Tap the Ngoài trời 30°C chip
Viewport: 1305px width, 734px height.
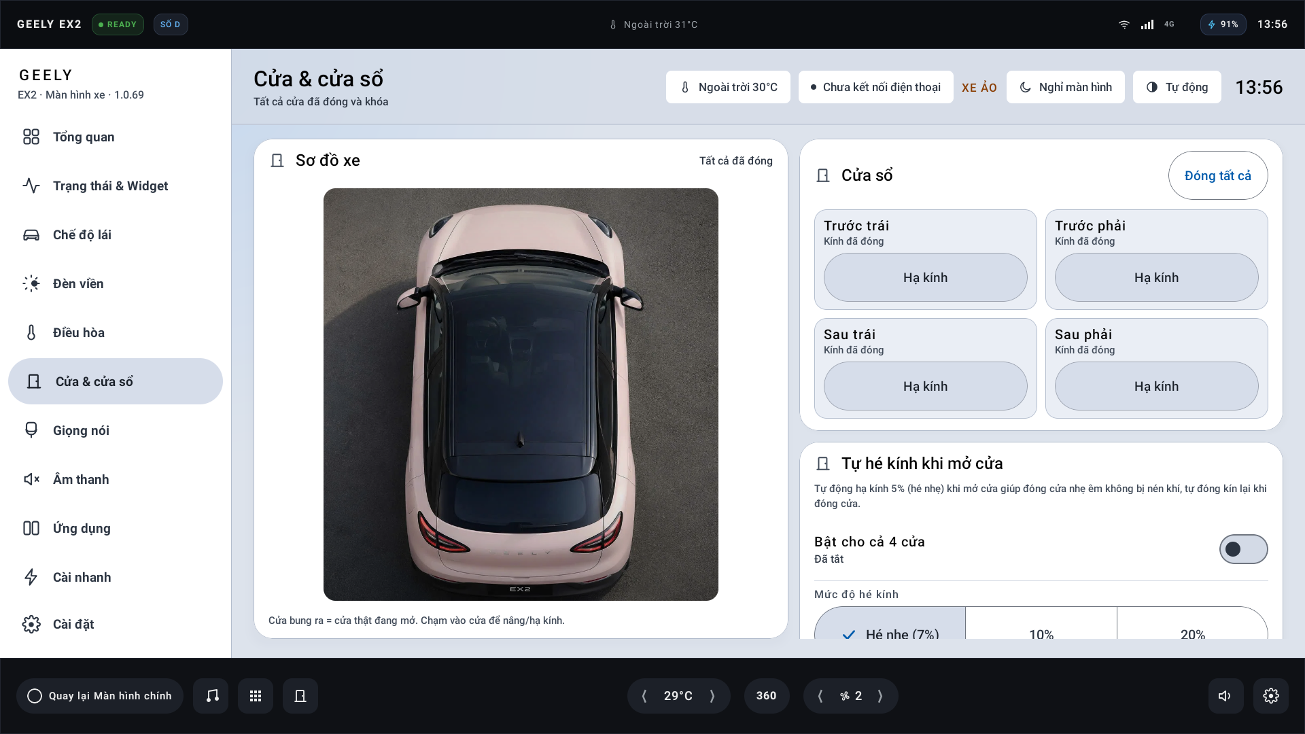coord(728,87)
